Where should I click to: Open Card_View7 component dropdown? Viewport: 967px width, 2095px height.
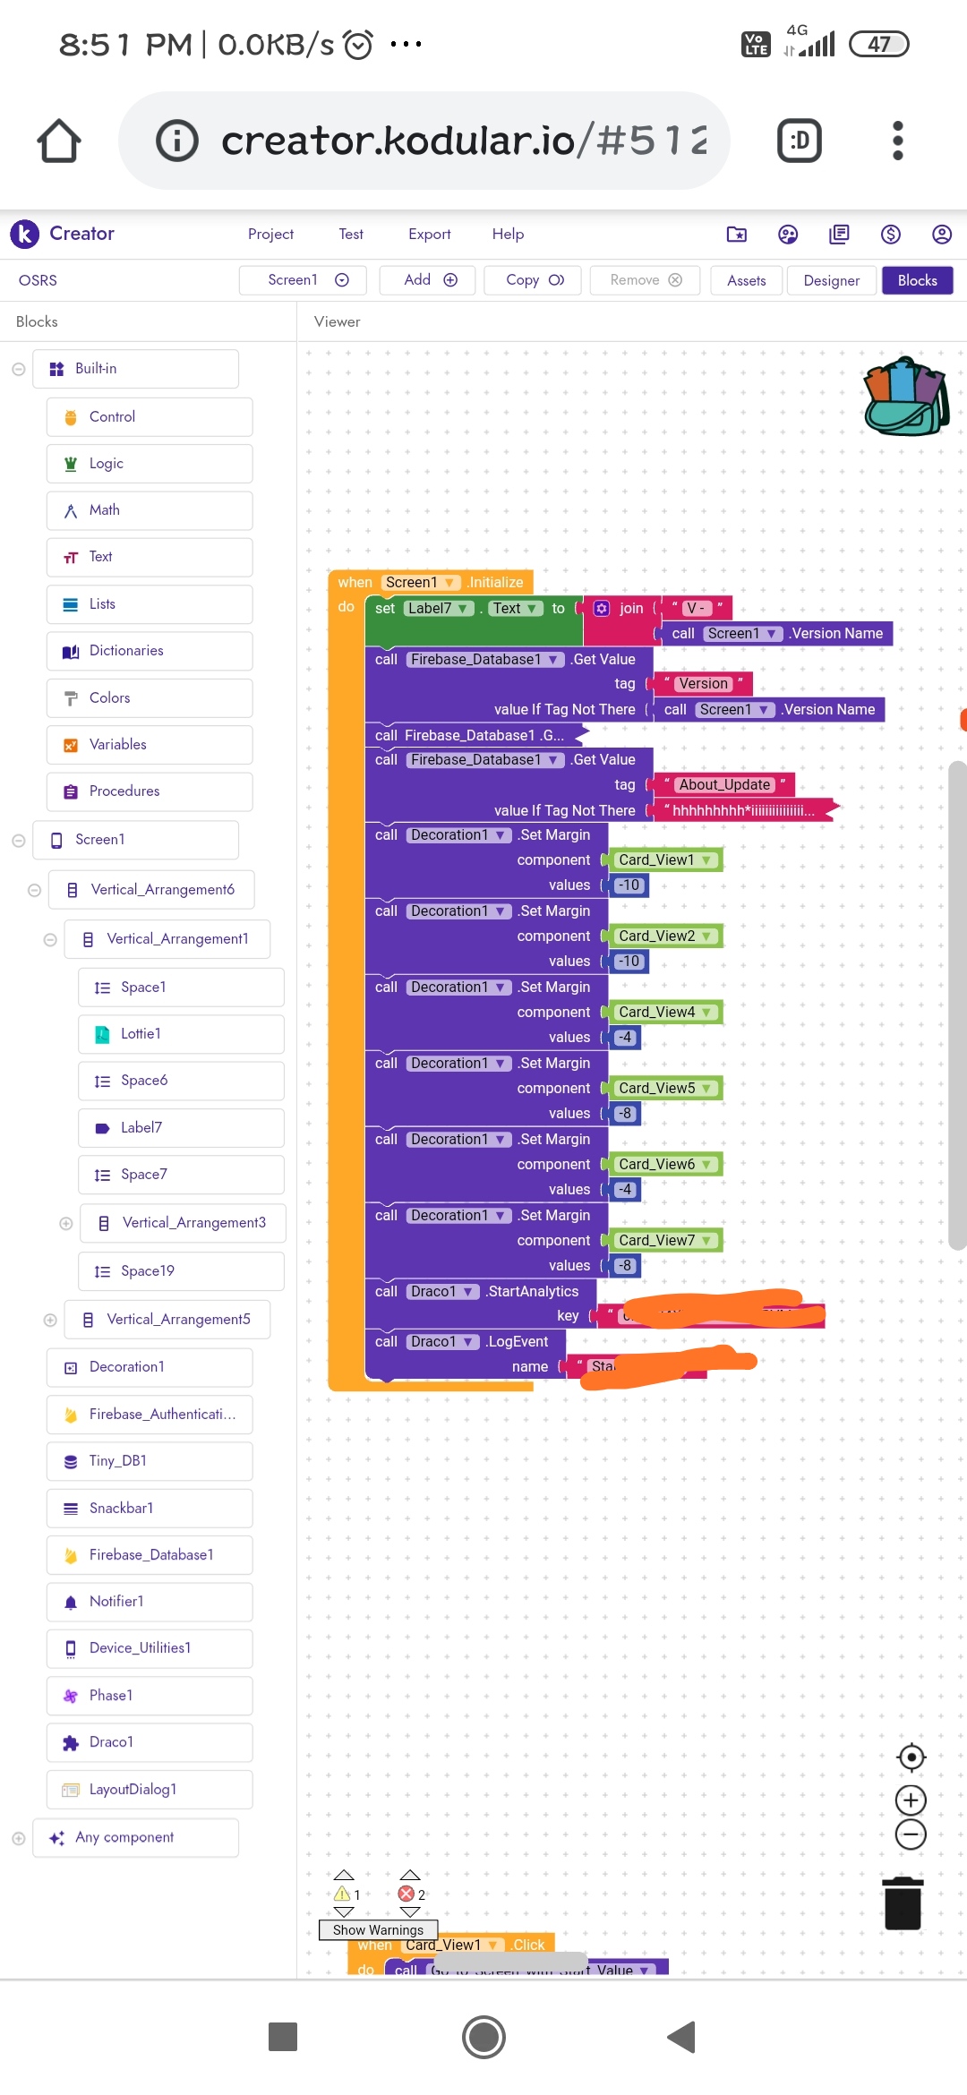click(x=666, y=1241)
